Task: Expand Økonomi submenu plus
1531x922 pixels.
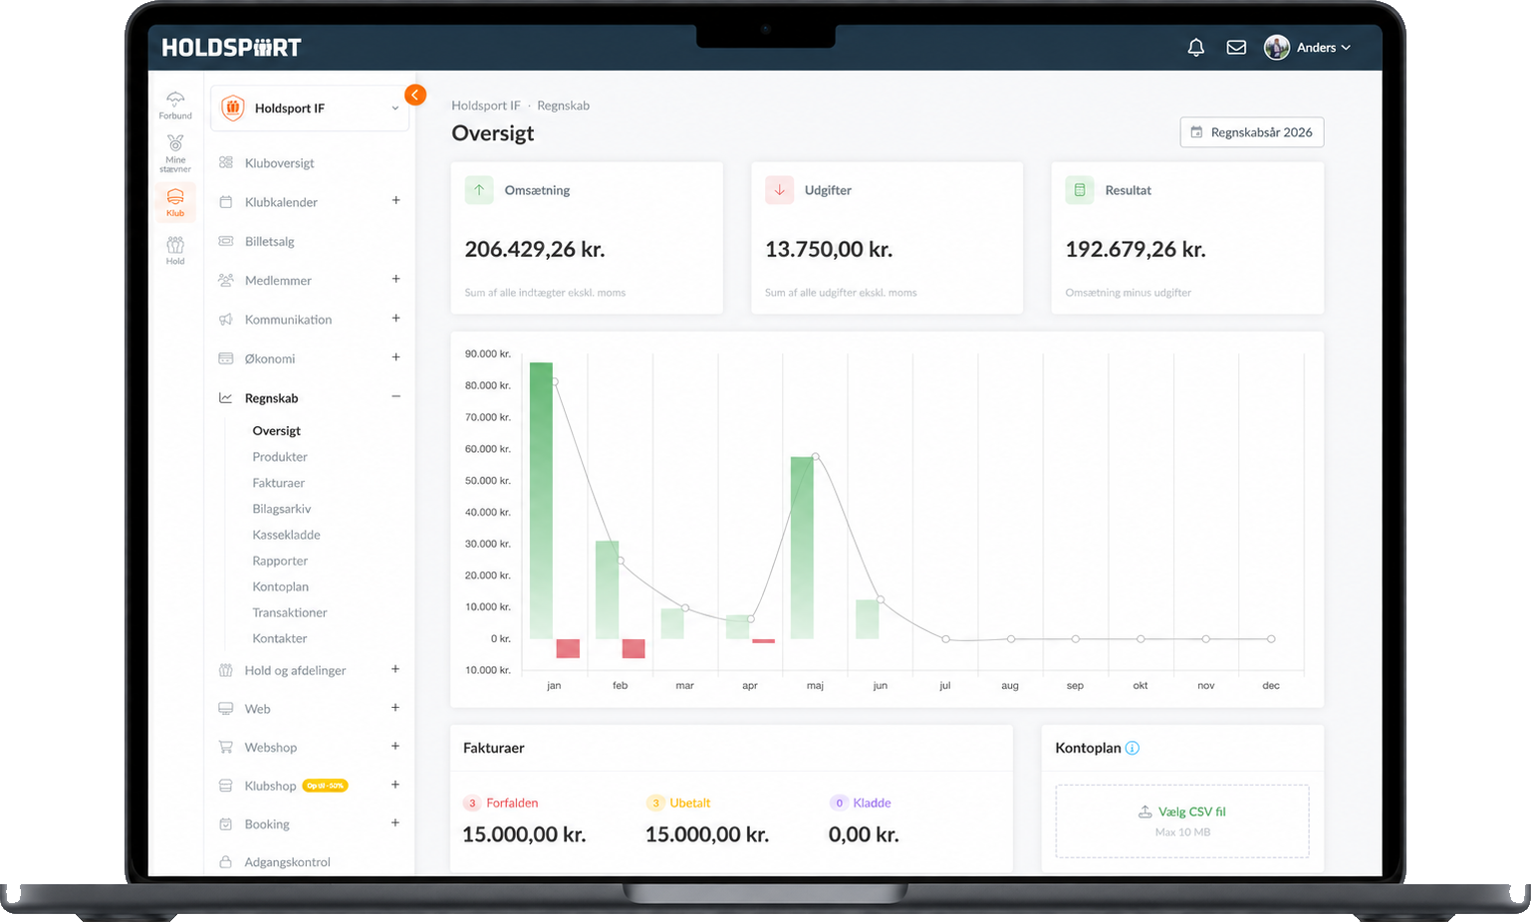Action: coord(395,357)
